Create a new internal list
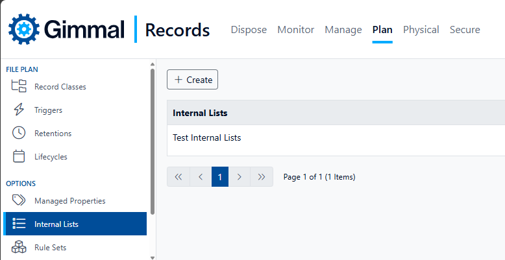The width and height of the screenshot is (505, 260). 193,80
